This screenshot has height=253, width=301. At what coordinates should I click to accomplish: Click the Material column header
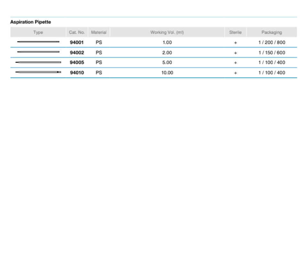(x=99, y=32)
